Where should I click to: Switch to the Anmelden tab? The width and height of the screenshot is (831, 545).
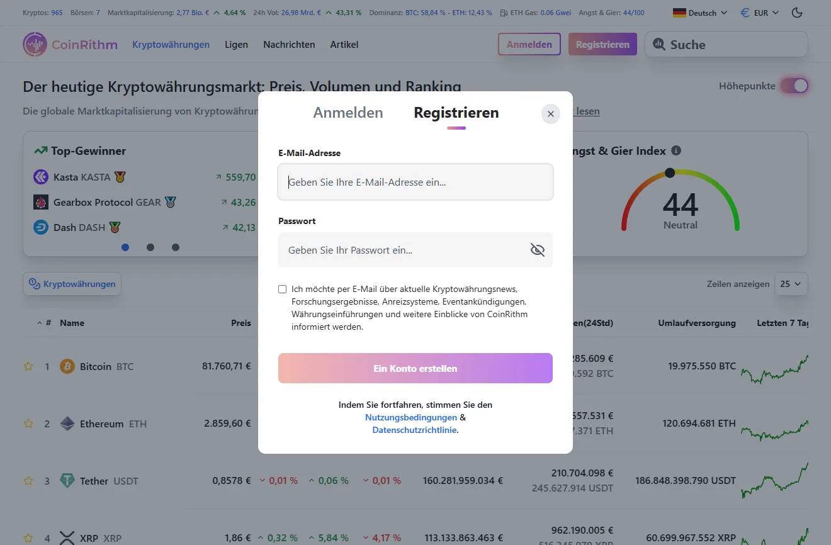(348, 112)
